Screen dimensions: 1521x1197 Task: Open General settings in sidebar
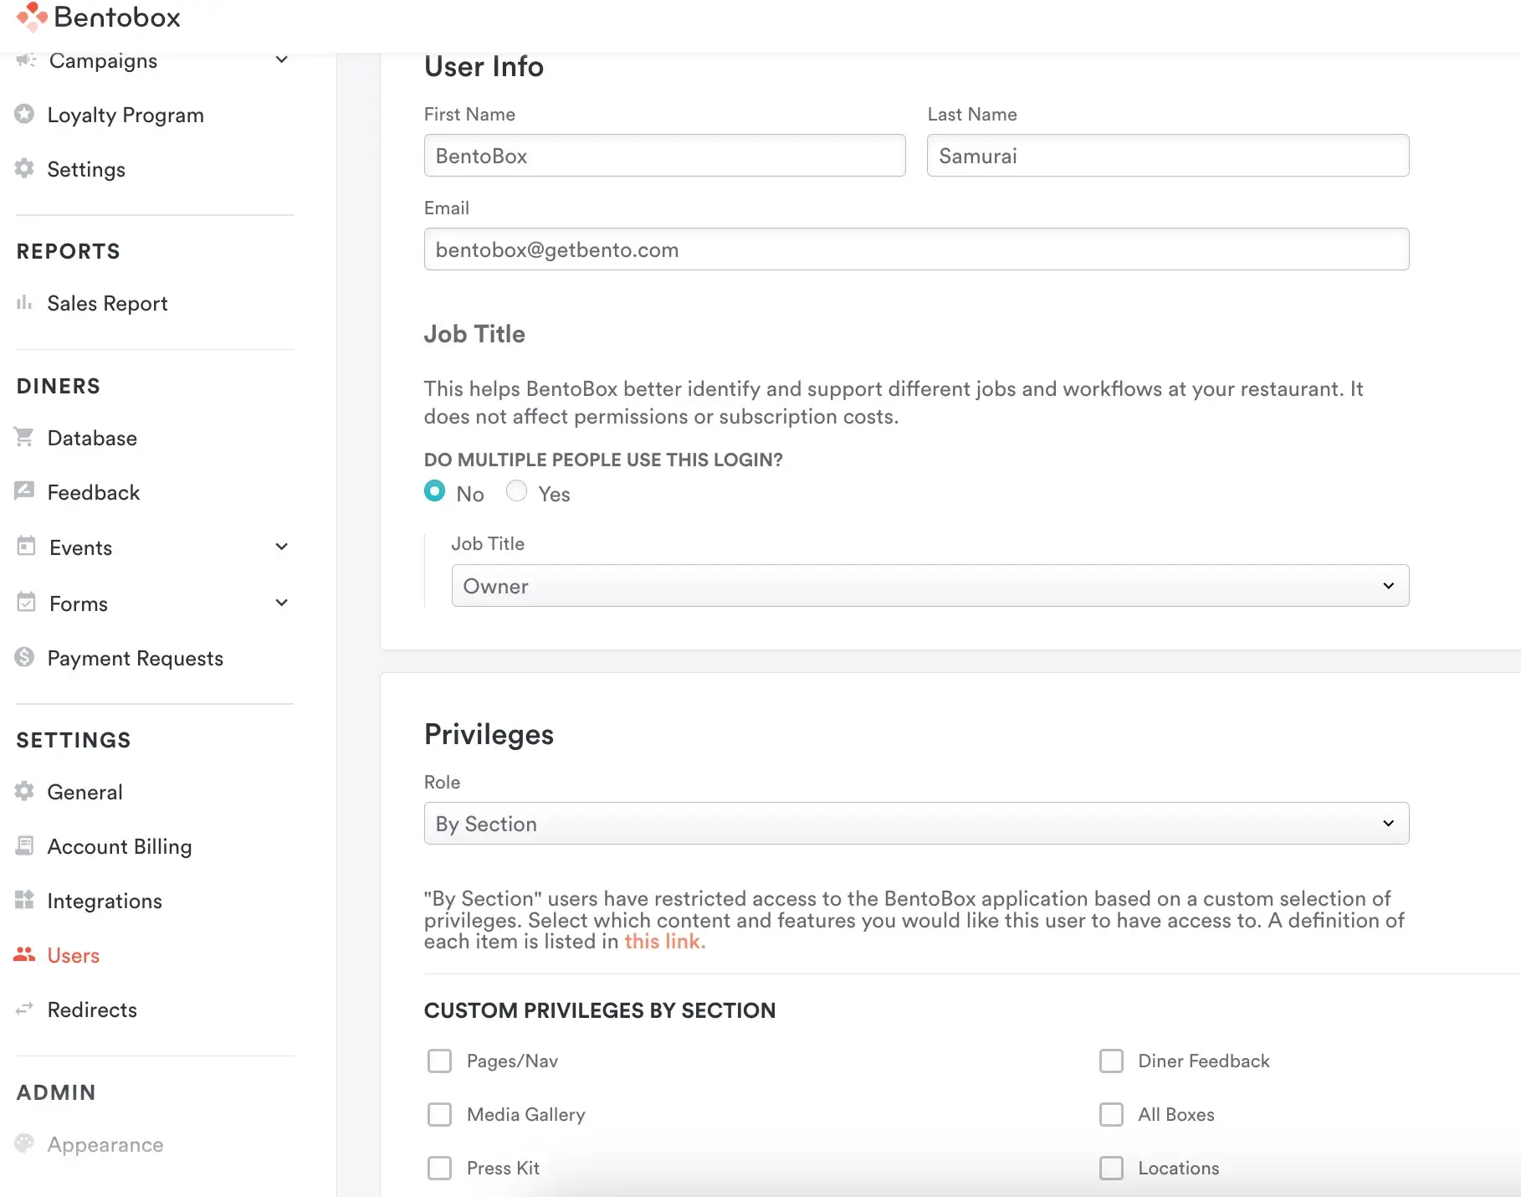tap(85, 792)
